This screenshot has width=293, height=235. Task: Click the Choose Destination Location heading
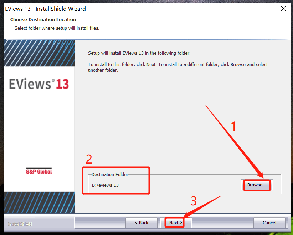coord(43,19)
